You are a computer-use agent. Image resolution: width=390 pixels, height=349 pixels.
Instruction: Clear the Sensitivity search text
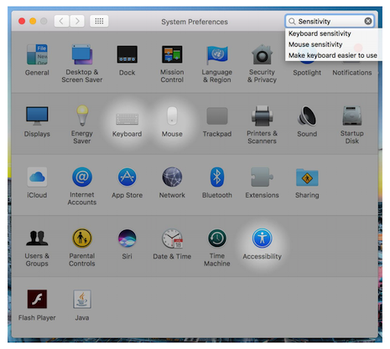[368, 21]
